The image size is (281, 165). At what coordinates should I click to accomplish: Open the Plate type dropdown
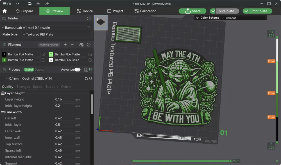(x=57, y=34)
